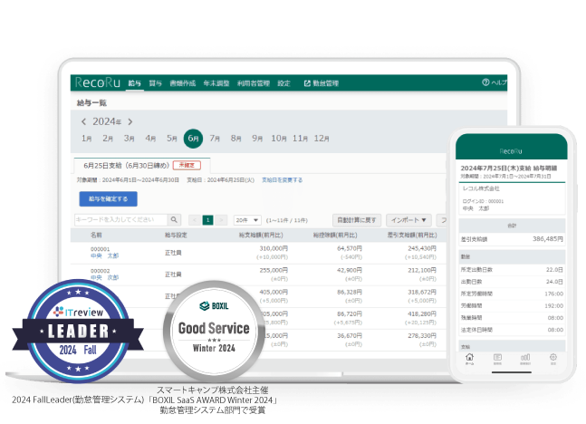Go to previous year with left chevron
This screenshot has height=424, width=586.
83,121
